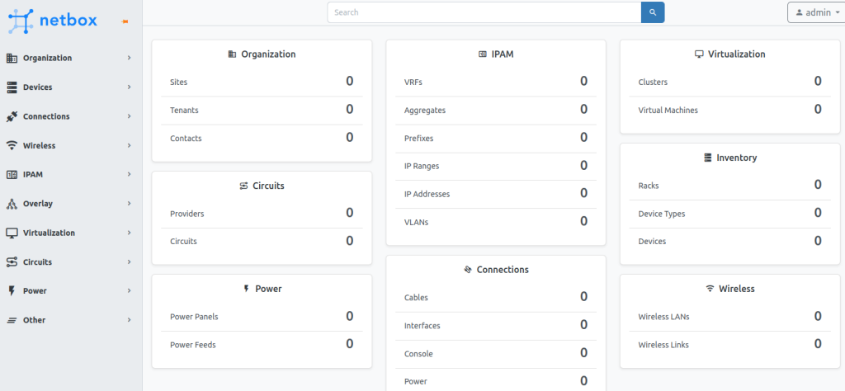Open the admin user dropdown

coord(812,12)
